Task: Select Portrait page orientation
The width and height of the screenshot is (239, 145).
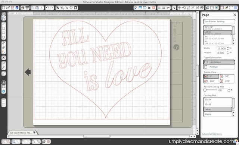Action: [x=219, y=67]
